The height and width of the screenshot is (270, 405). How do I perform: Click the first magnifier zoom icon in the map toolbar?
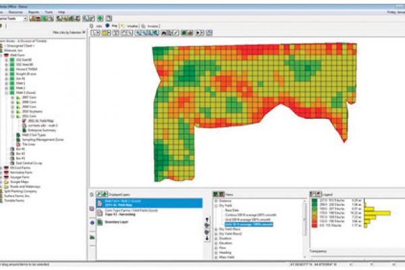[x=138, y=33]
